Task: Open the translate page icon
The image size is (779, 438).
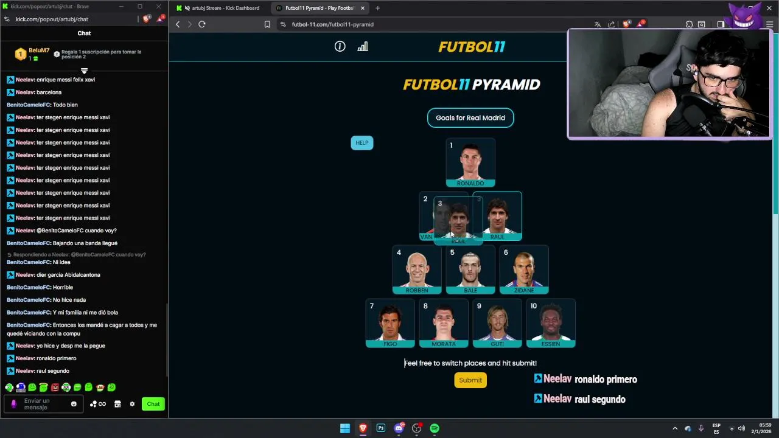Action: [x=598, y=24]
